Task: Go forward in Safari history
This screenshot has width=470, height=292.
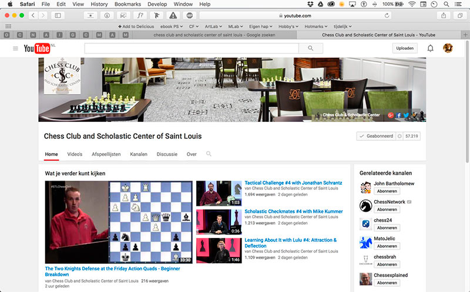Action: point(43,16)
